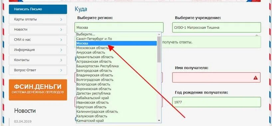Open Карты оплаты sidebar item
The height and width of the screenshot is (126, 272).
click(x=38, y=19)
